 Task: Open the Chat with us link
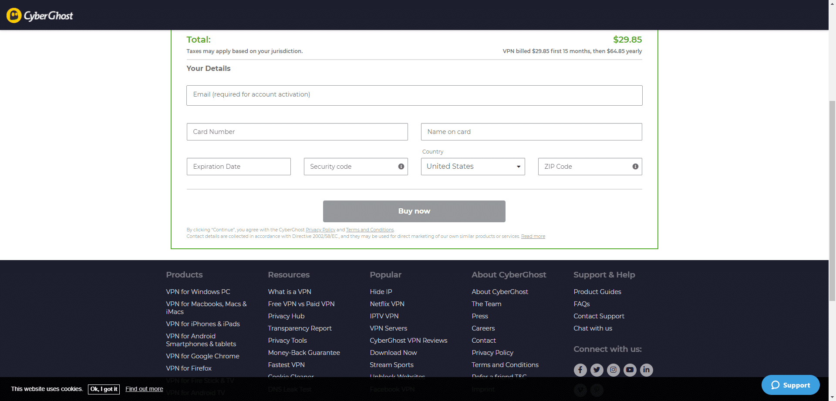[x=593, y=328]
